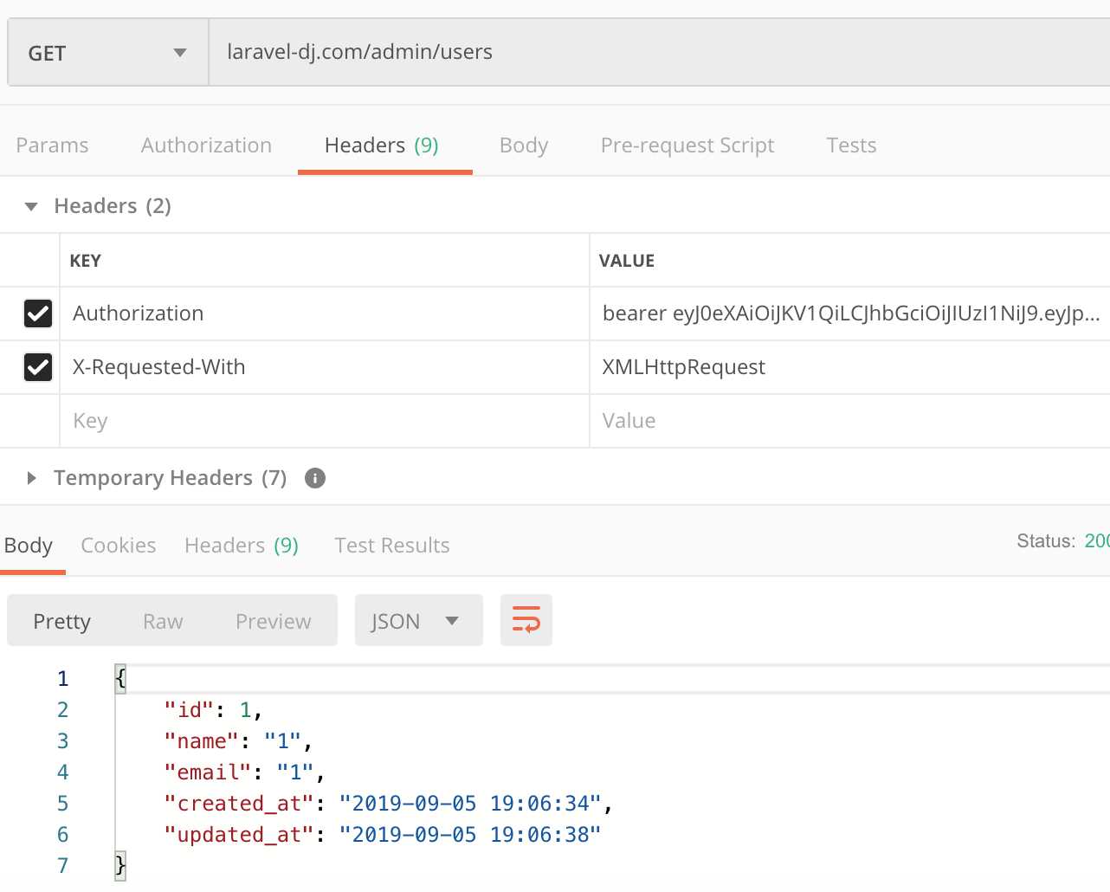
Task: Click the bearer token value cell
Action: tap(850, 313)
